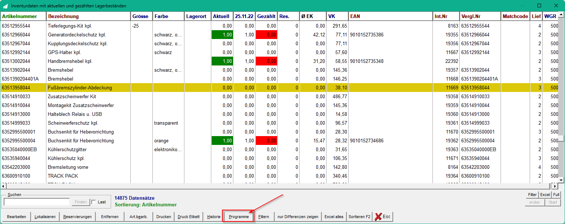Click the app icon in the title bar

point(6,6)
